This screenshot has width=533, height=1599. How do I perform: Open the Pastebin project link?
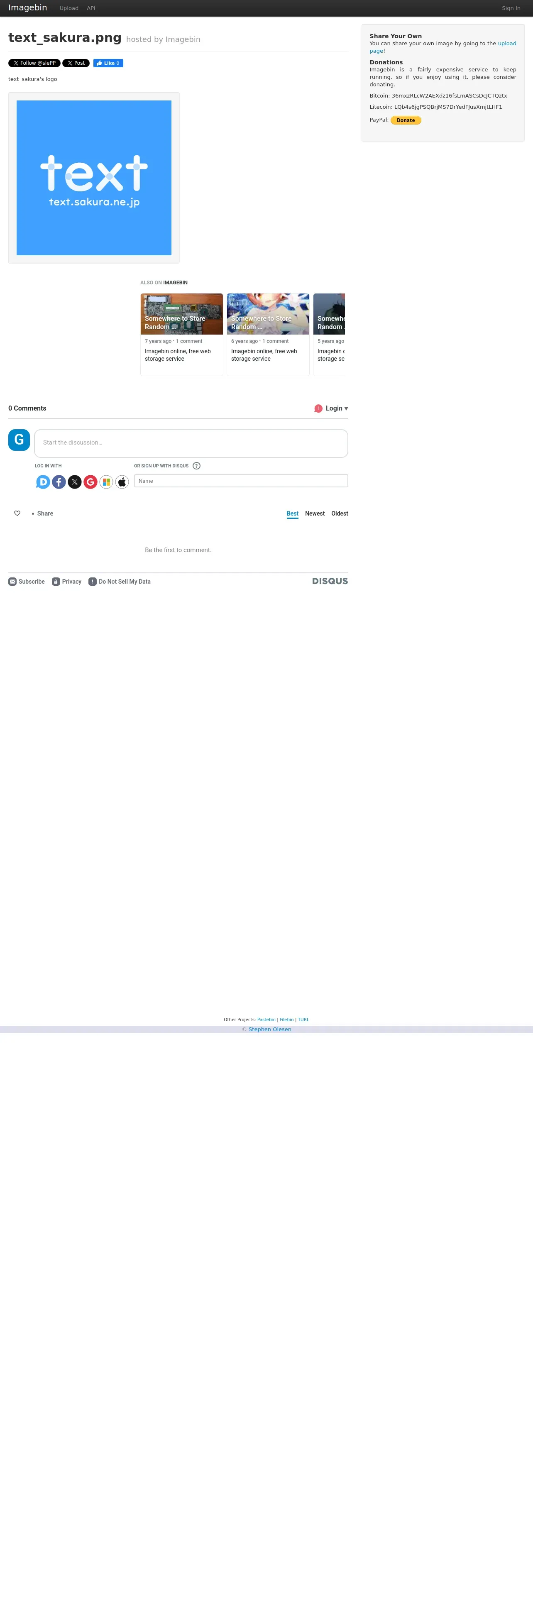[x=266, y=1019]
